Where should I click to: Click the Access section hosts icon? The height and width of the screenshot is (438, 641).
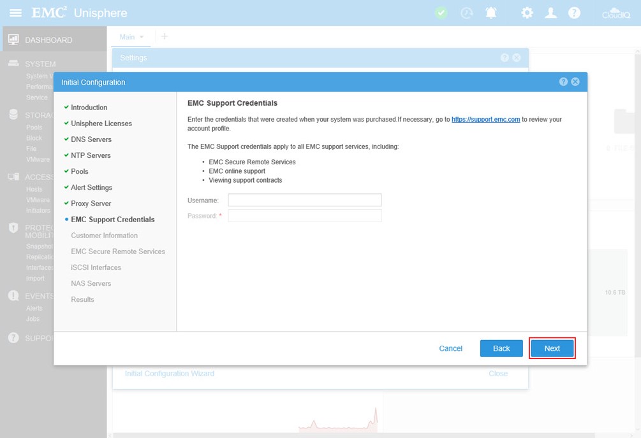click(13, 177)
